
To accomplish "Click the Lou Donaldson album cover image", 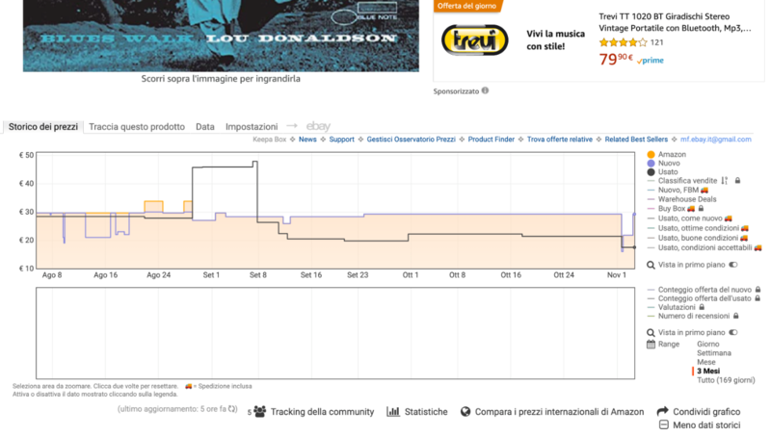I will click(222, 35).
